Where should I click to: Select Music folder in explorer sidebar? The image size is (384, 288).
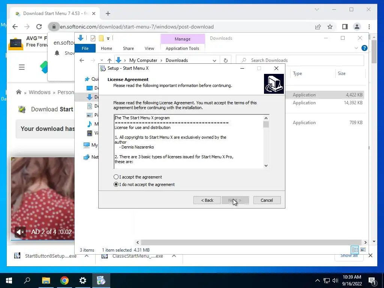(x=90, y=124)
